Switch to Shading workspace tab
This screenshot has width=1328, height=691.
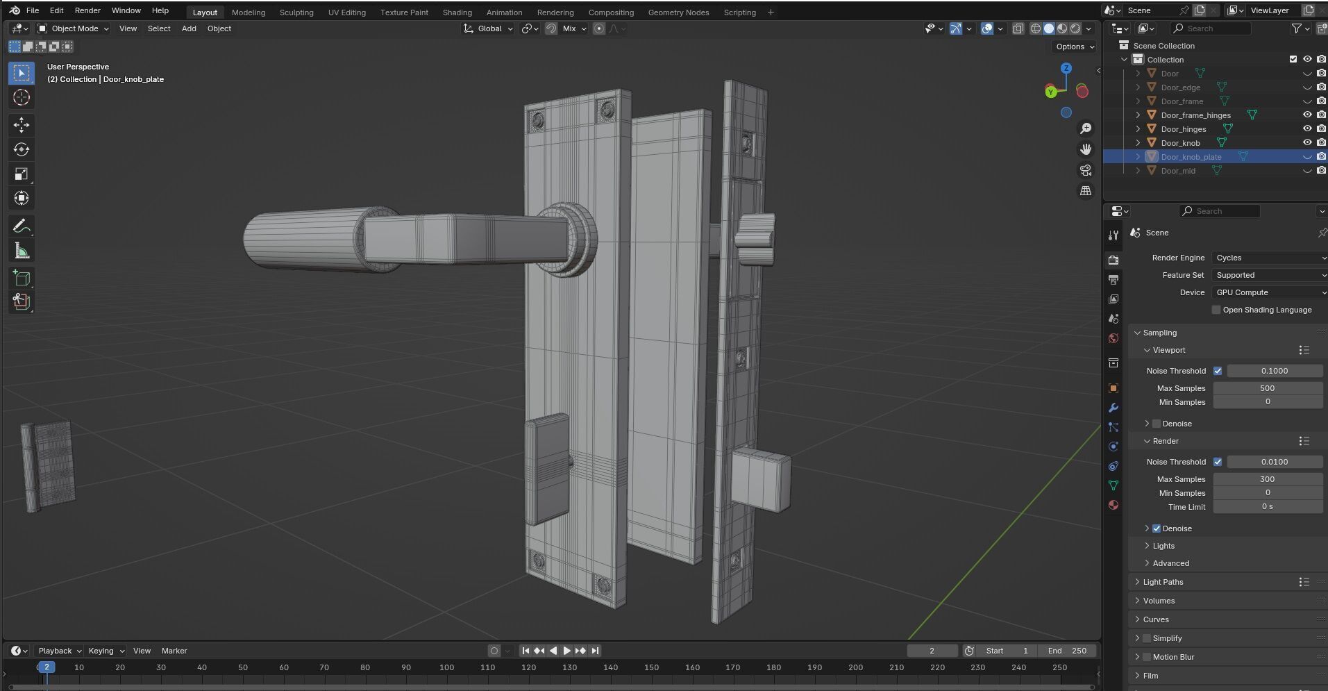[457, 13]
